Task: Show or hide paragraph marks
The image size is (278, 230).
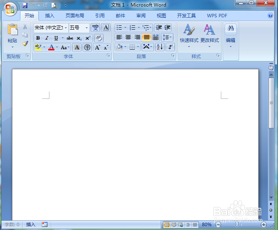Action: pos(170,47)
